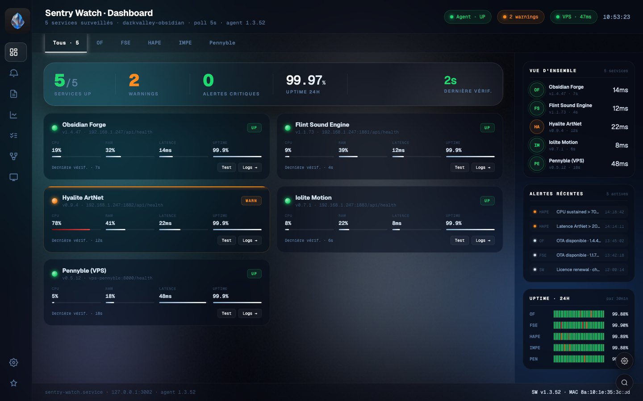Click the star favorites icon in sidebar
643x401 pixels.
[14, 383]
